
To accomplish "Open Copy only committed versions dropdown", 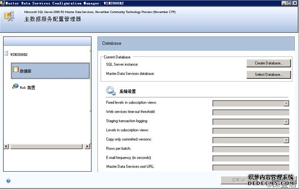I will [x=286, y=140].
